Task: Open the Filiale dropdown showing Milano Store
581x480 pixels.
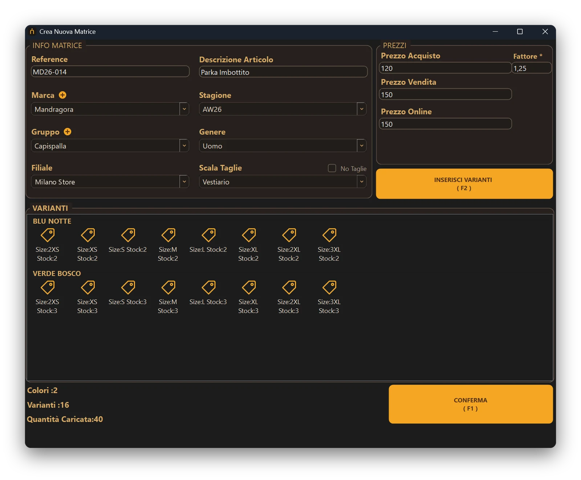Action: pos(110,182)
